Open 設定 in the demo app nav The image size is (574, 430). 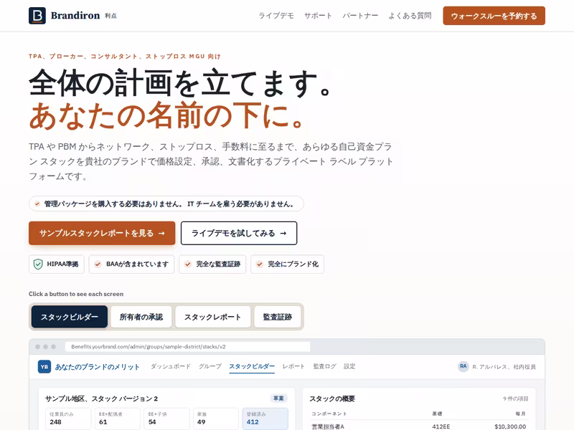pyautogui.click(x=349, y=366)
